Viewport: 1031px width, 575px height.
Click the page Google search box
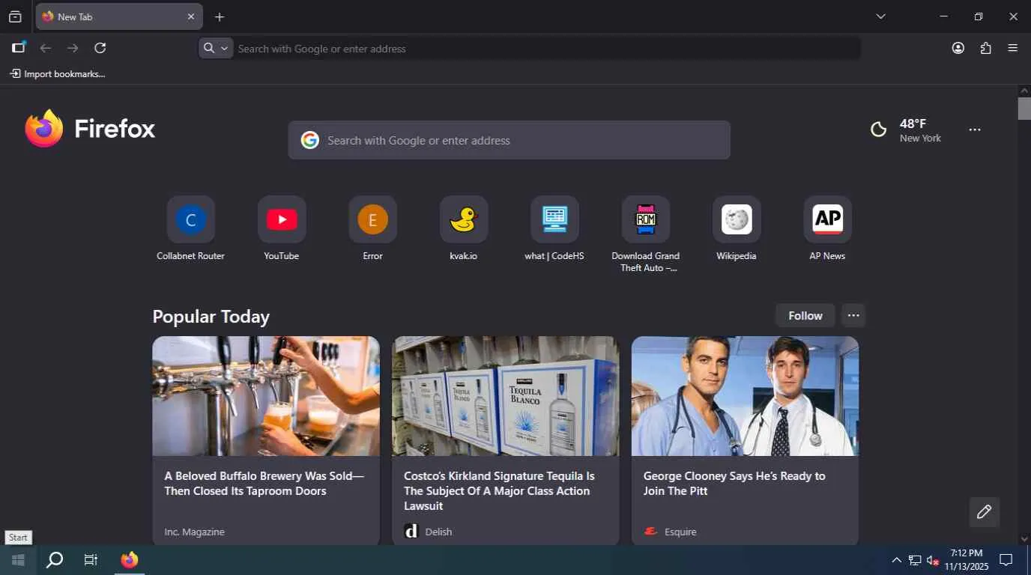tap(510, 140)
